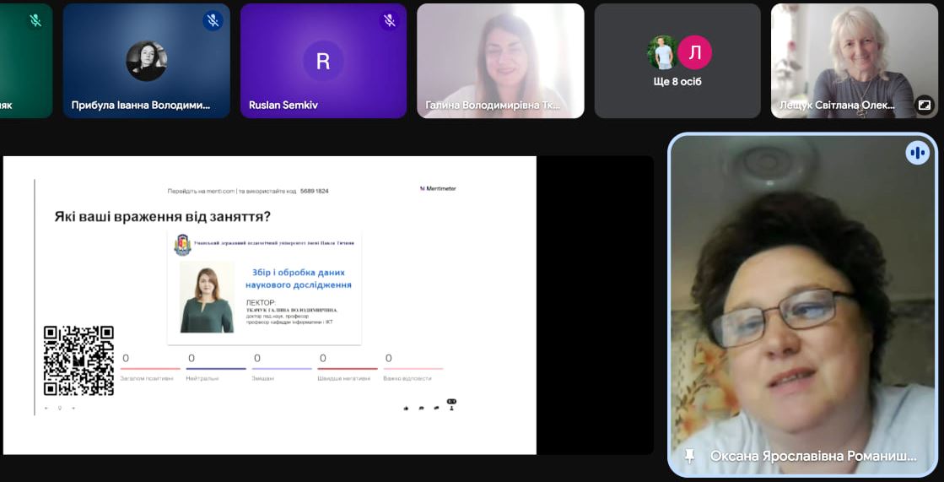Click the muted mic icon on Ruslan Semkiv's tile
This screenshot has width=944, height=482.
point(390,20)
